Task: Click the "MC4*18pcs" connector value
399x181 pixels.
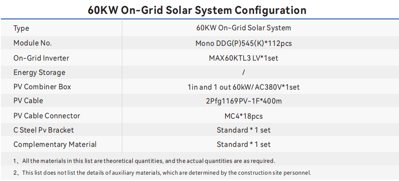Action: (244, 116)
